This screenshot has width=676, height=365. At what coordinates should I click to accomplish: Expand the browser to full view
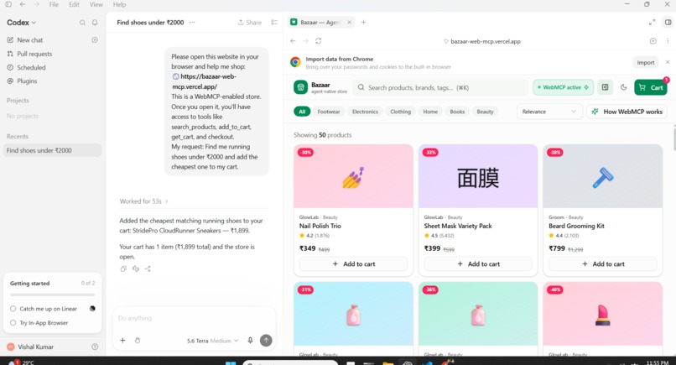653,23
